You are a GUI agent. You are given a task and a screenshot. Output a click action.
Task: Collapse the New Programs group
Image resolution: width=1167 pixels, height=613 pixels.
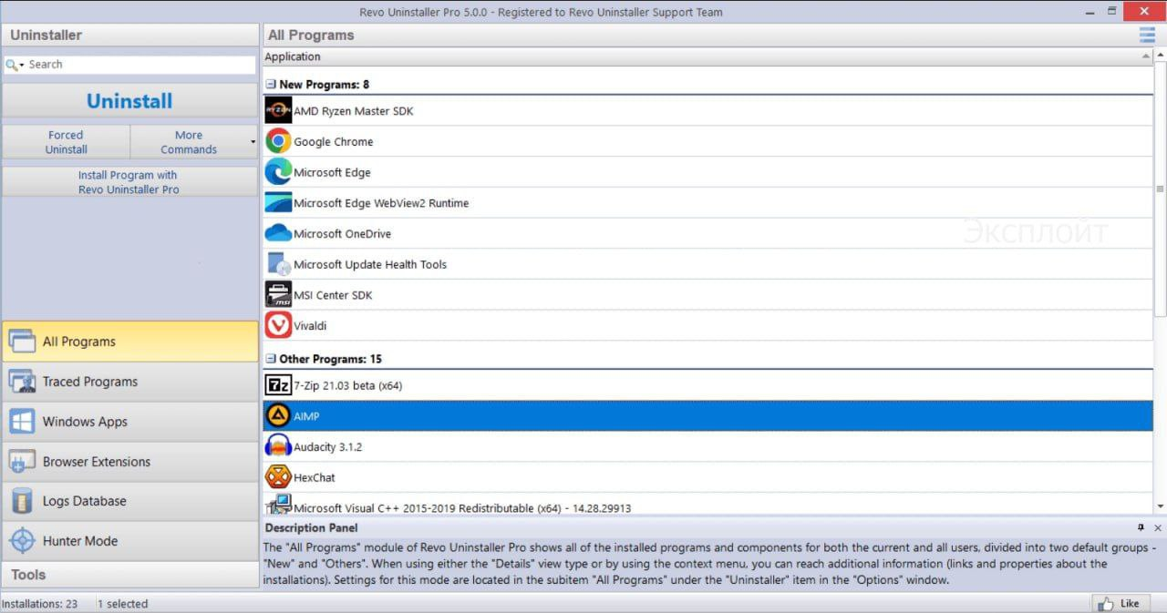tap(270, 85)
